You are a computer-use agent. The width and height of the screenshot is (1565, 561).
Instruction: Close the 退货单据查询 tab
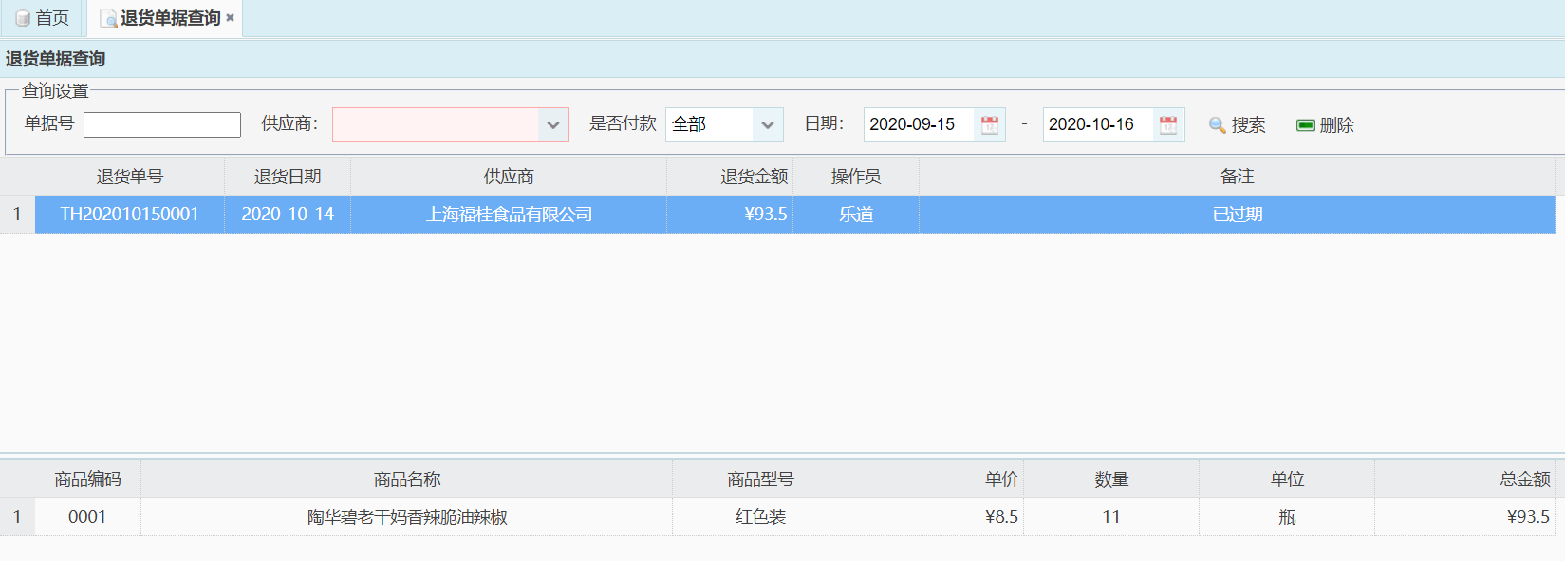[x=230, y=18]
